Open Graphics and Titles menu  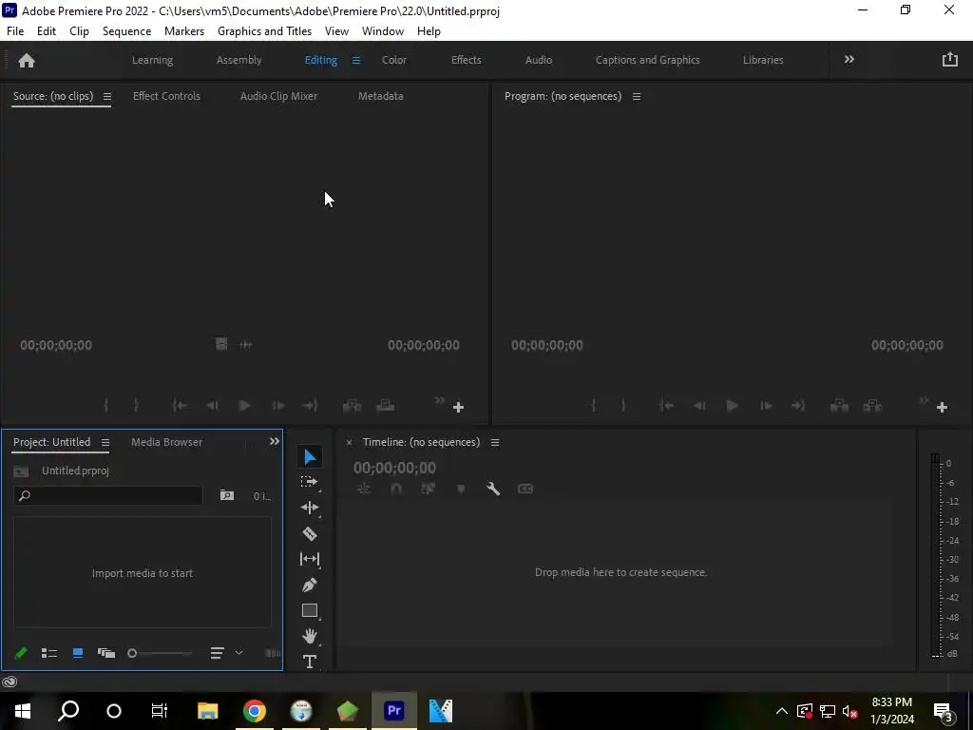pos(264,31)
